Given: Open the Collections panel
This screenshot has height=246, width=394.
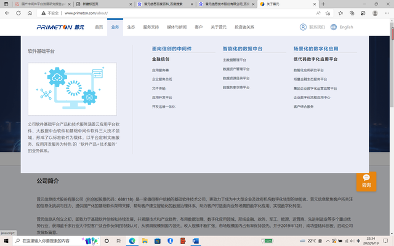Looking at the screenshot, I should [352, 13].
